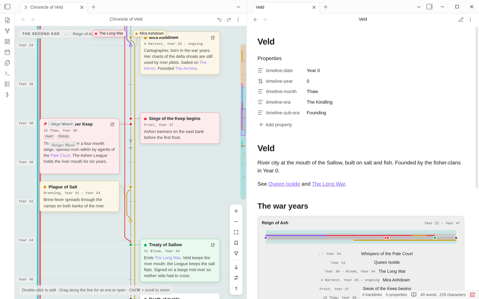The image size is (479, 299).
Task: Open the left pane tab list chevron
Action: coord(239,7)
